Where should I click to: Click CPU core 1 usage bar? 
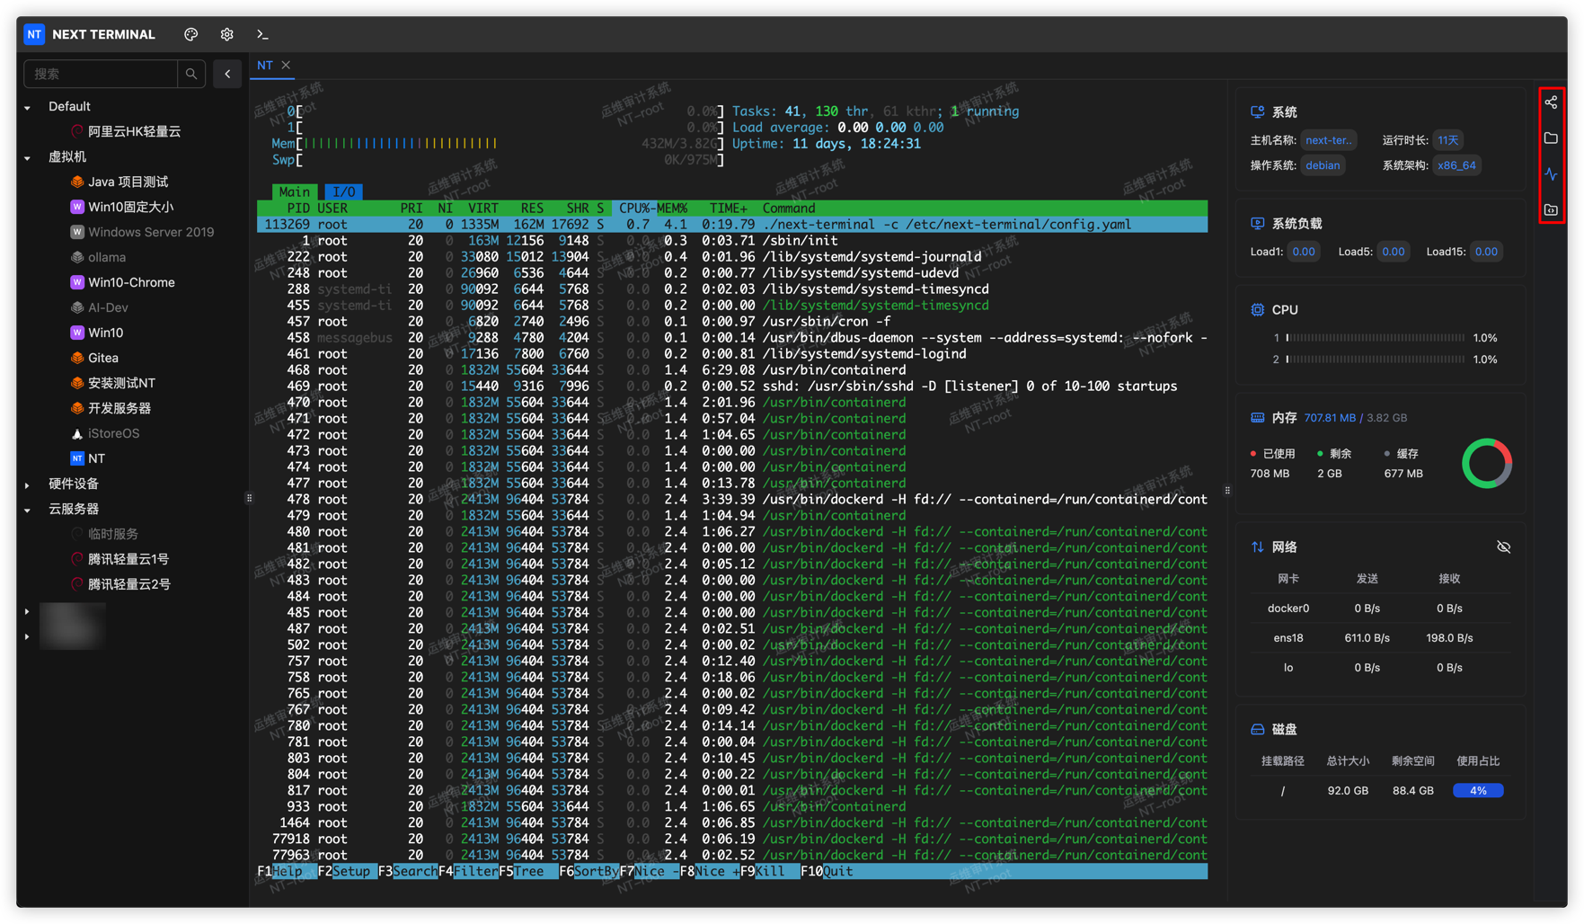click(1376, 338)
